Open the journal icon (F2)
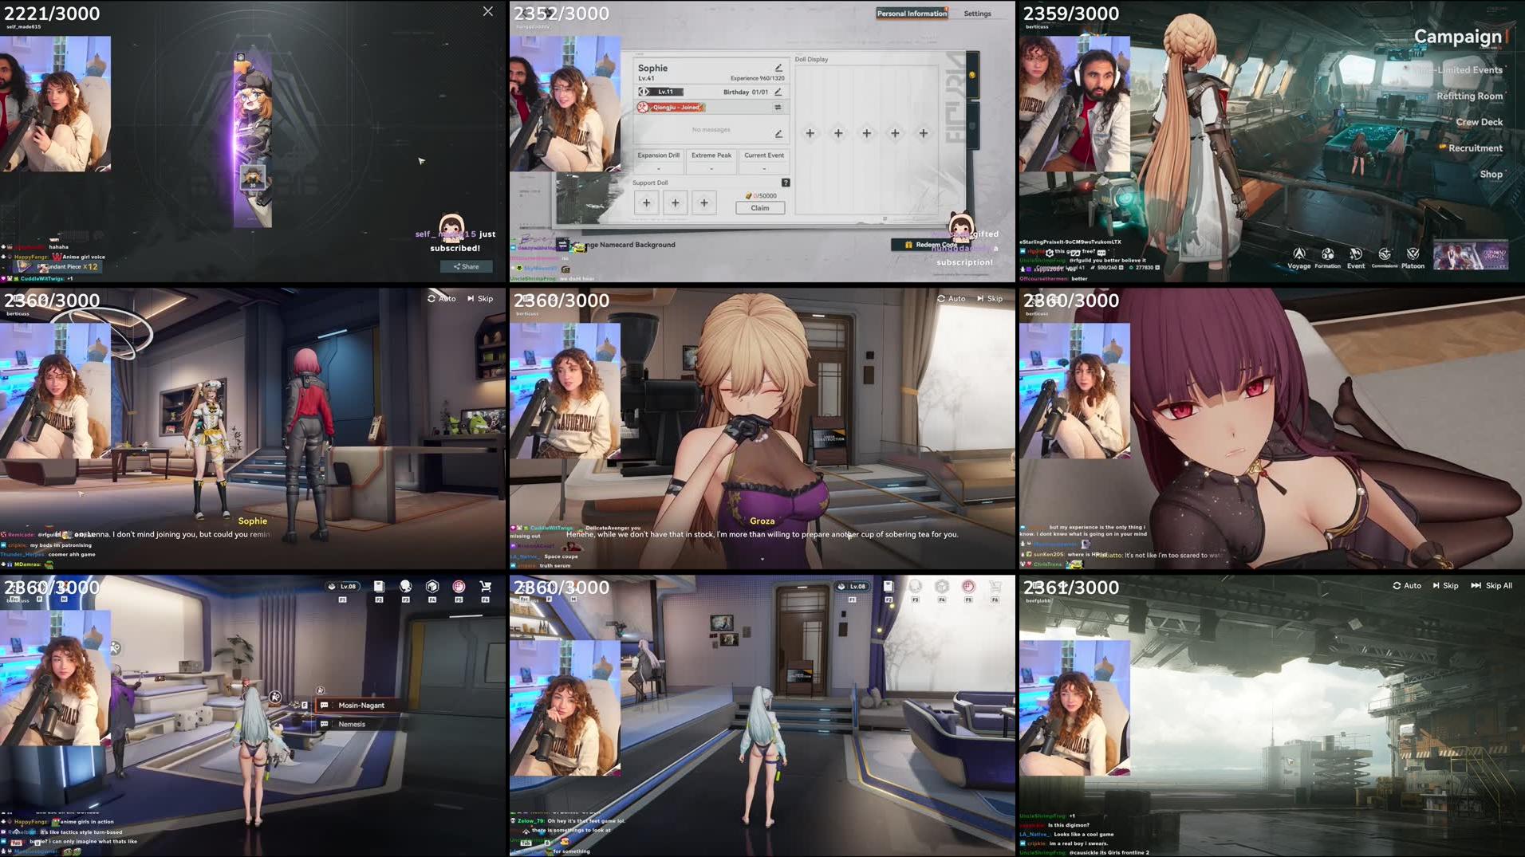The width and height of the screenshot is (1525, 857). (x=379, y=586)
